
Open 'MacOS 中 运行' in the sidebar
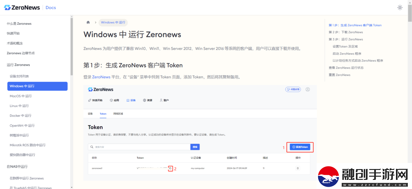click(x=21, y=96)
